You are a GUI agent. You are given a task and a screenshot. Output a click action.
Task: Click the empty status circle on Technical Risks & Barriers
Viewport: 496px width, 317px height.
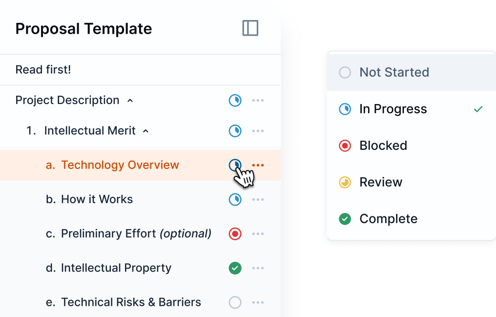click(x=235, y=302)
